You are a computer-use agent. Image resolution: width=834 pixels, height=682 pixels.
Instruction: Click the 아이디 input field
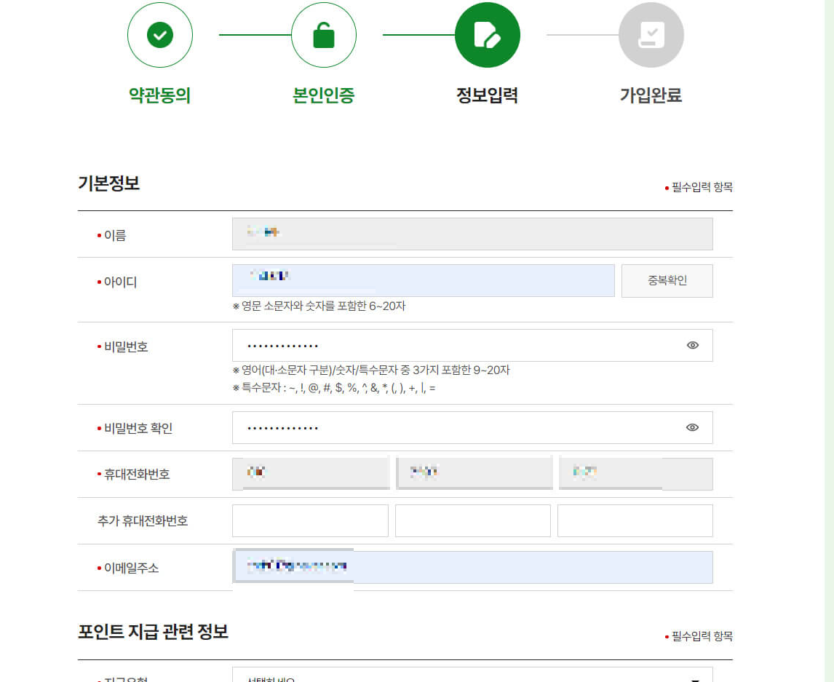pos(423,280)
